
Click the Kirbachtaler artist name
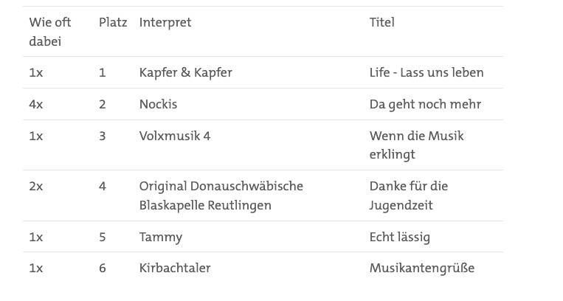174,268
